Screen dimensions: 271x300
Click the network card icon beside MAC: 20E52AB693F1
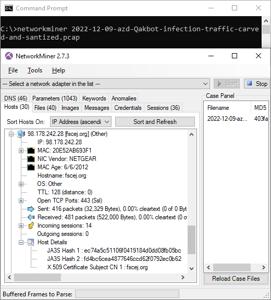click(x=31, y=151)
